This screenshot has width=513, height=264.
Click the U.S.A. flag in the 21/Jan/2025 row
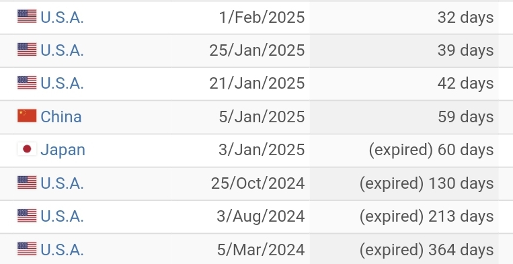coord(27,83)
